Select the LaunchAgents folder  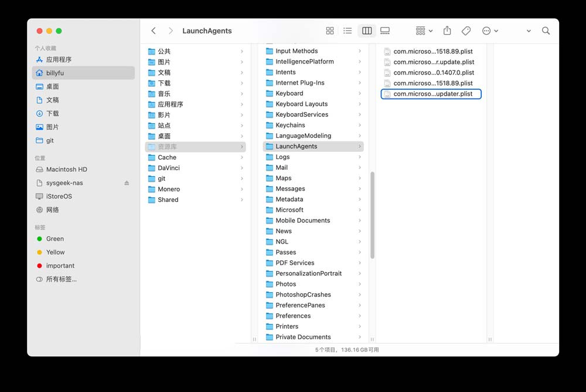coord(313,146)
